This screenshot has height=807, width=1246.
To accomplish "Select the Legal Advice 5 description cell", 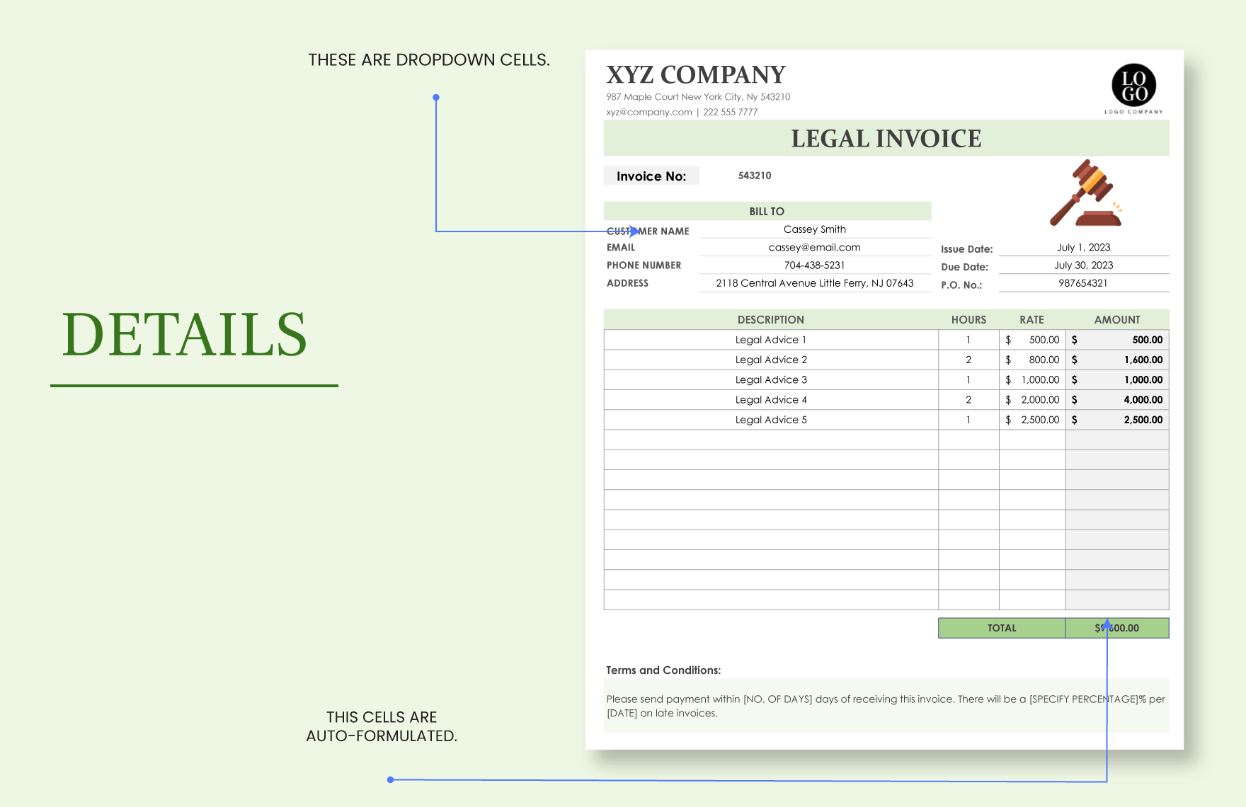I will point(771,419).
